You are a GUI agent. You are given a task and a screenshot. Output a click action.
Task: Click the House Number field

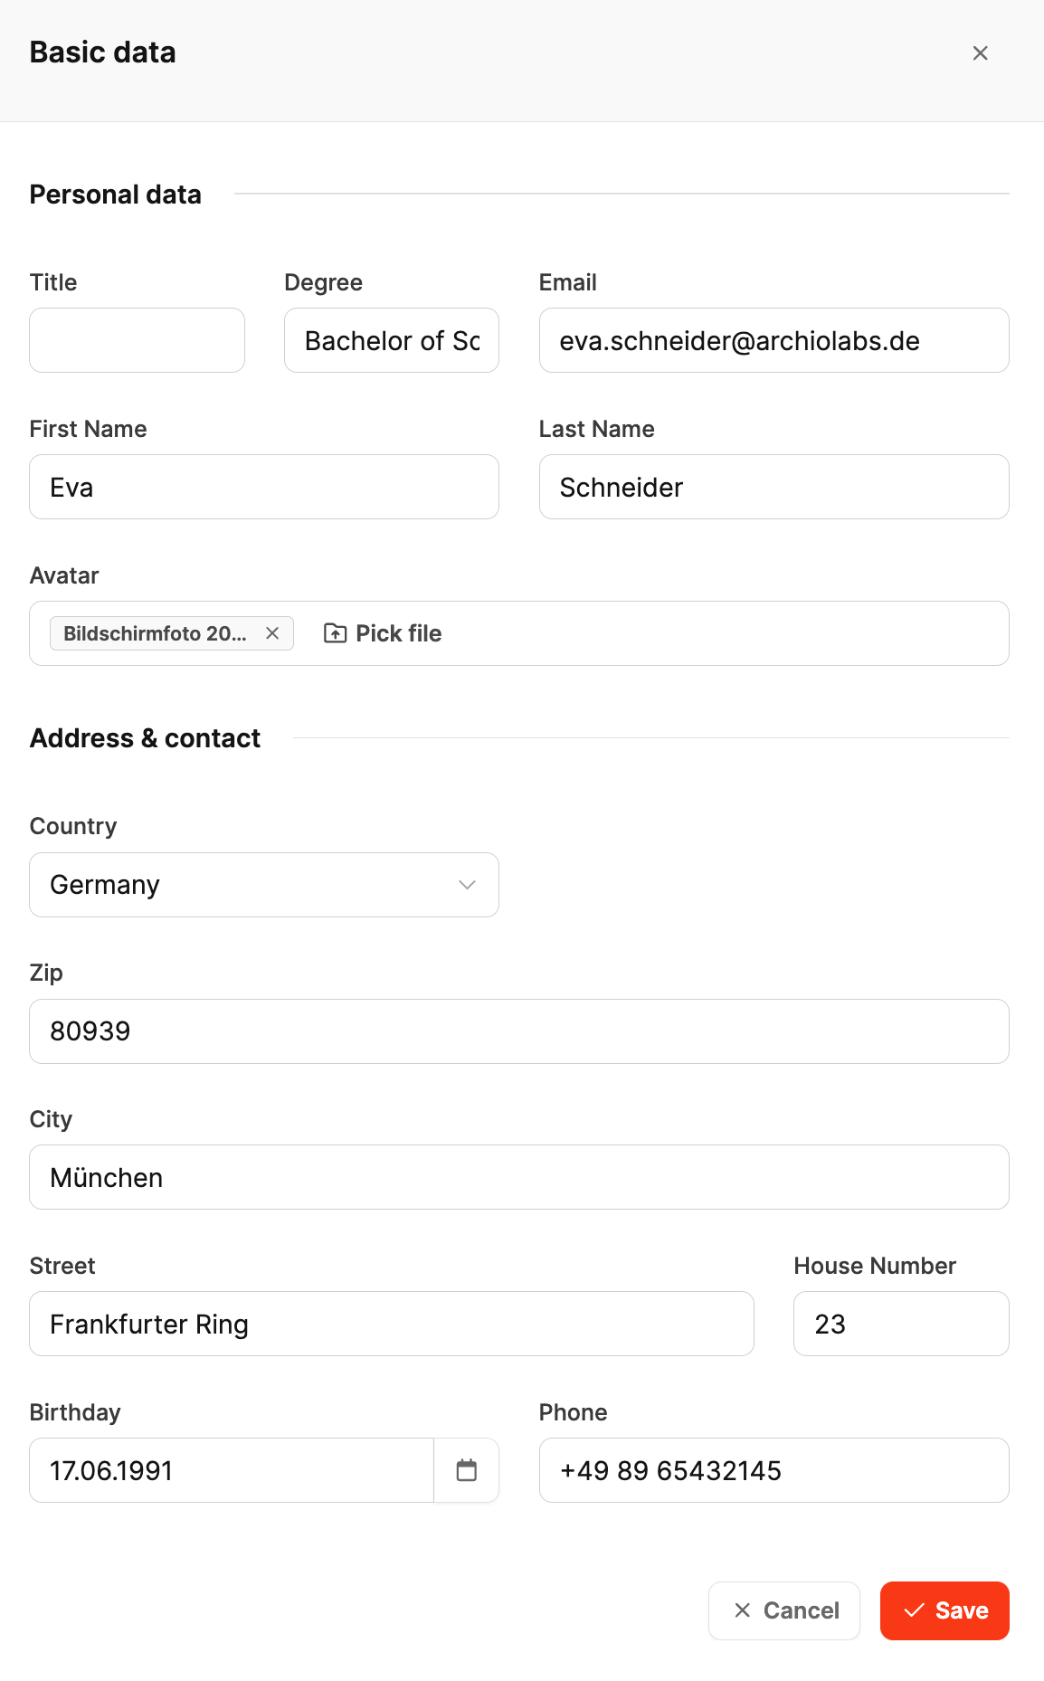click(901, 1324)
